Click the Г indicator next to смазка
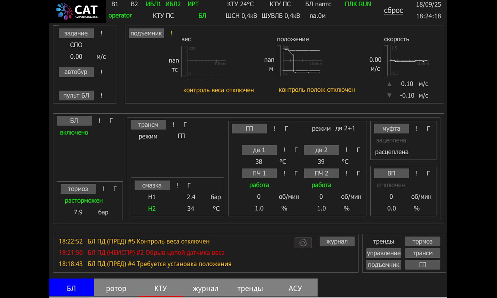This screenshot has height=298, width=497. point(189,185)
